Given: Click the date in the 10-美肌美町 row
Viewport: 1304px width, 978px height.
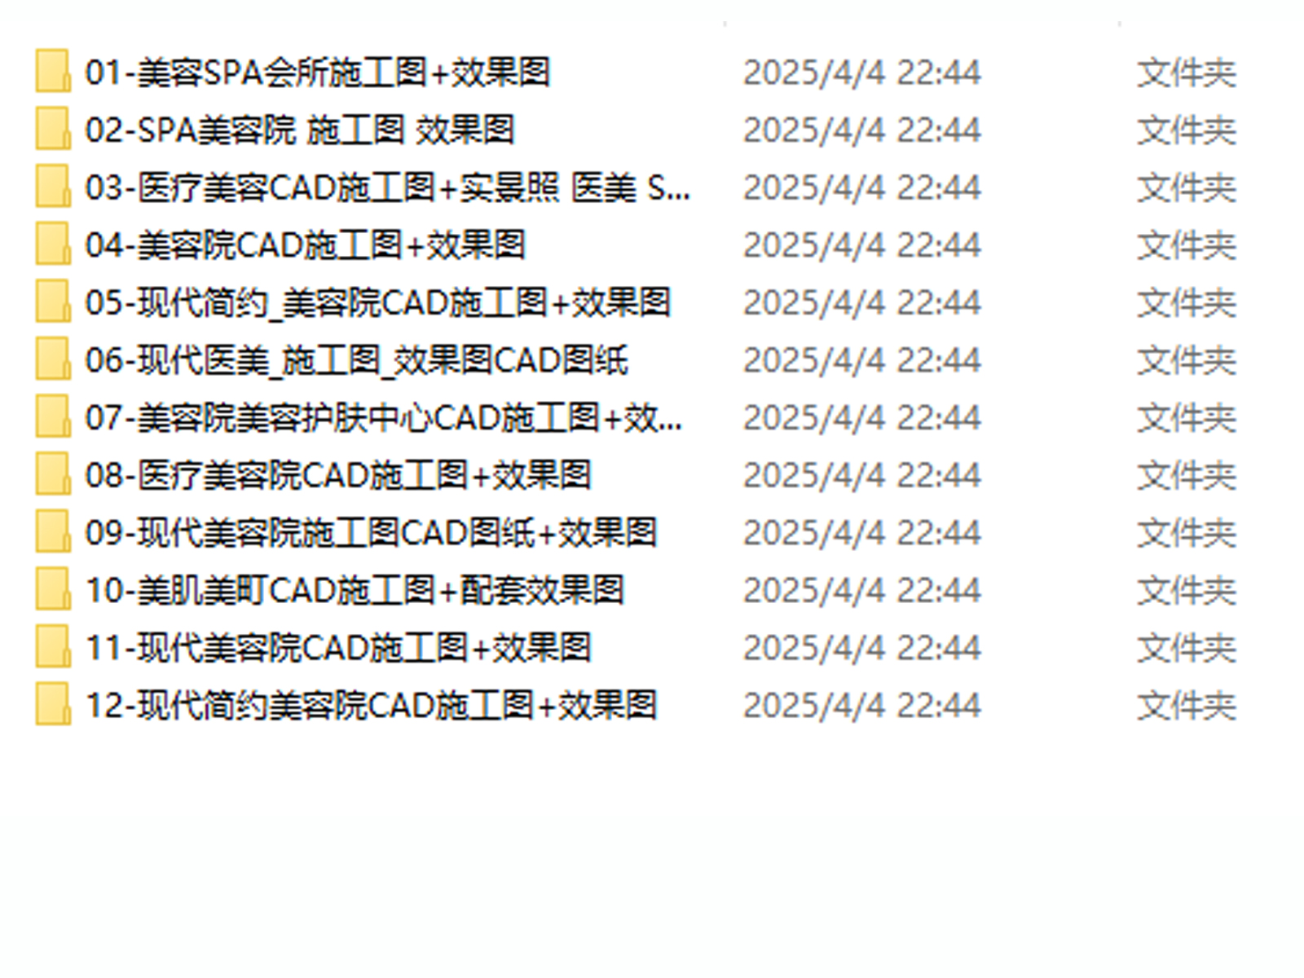Looking at the screenshot, I should [861, 591].
